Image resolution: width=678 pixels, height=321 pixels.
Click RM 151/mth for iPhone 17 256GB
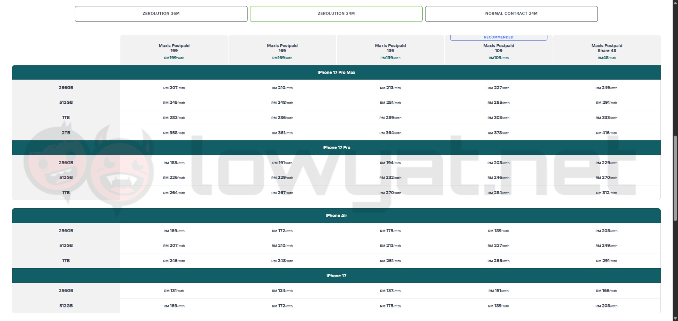click(498, 291)
